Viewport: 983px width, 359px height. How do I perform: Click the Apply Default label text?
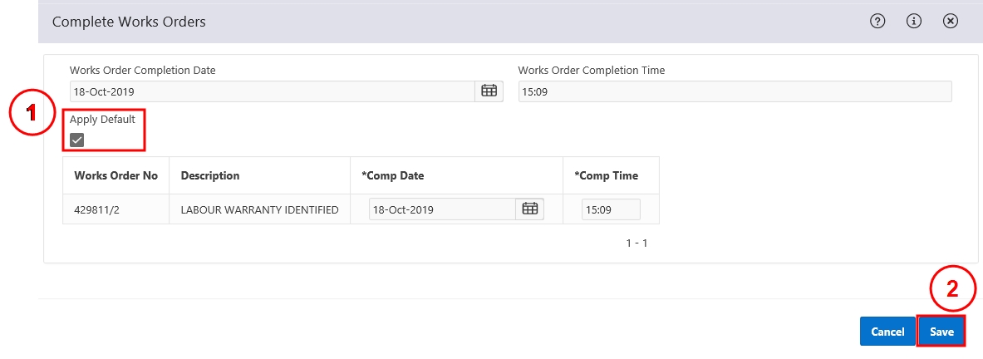click(102, 119)
